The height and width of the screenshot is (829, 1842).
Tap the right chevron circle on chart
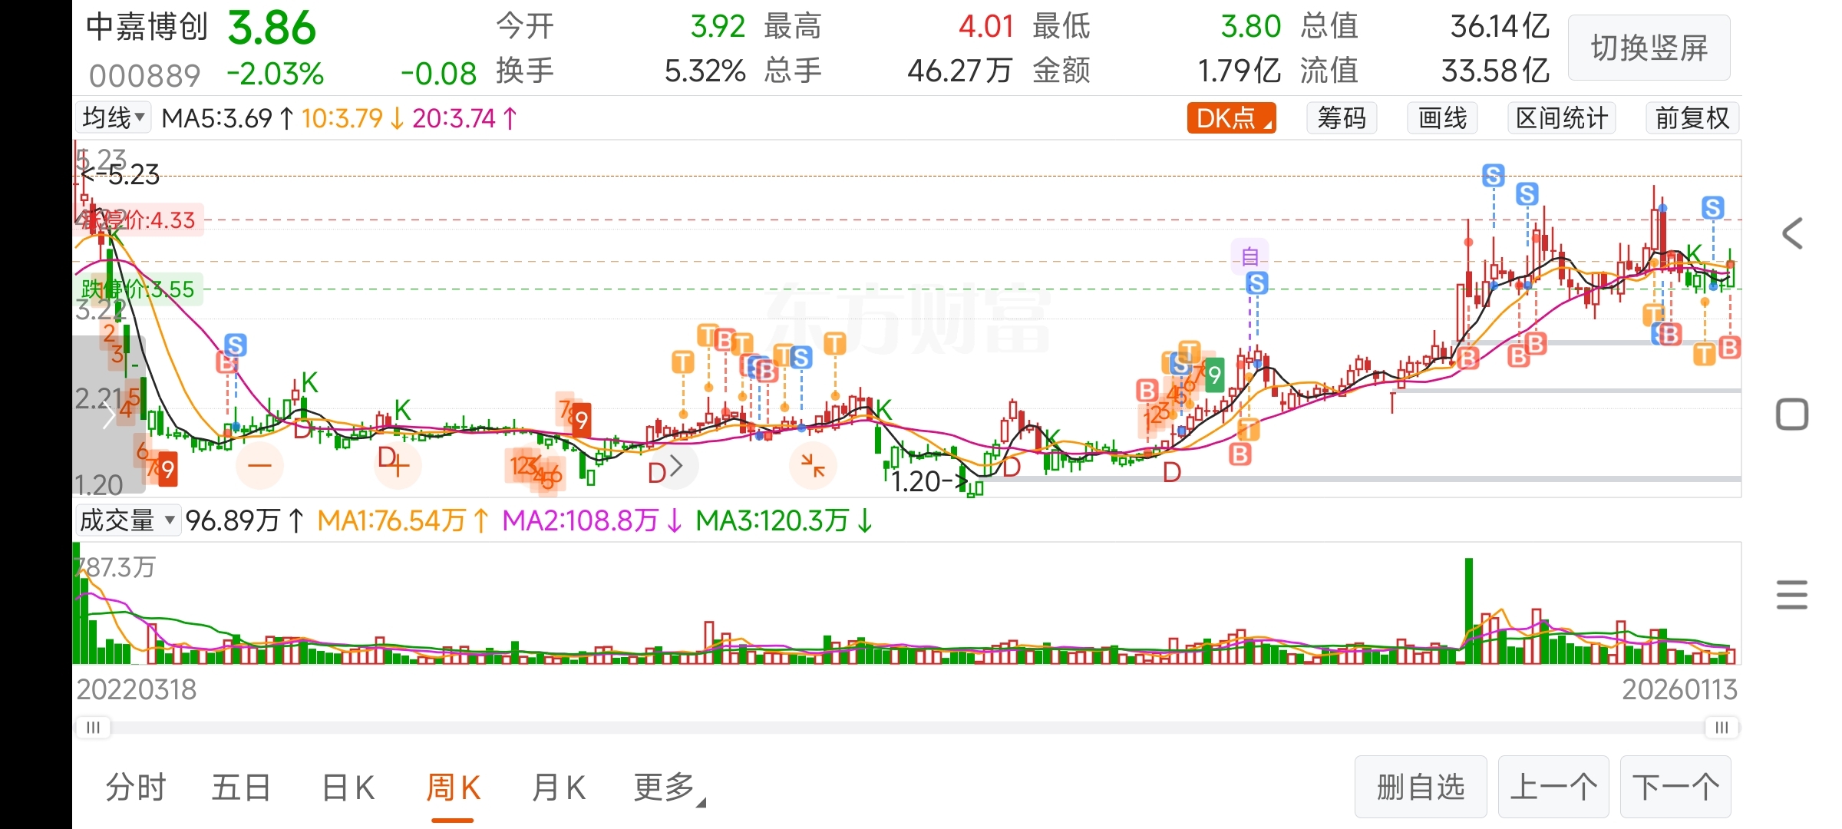tap(675, 465)
